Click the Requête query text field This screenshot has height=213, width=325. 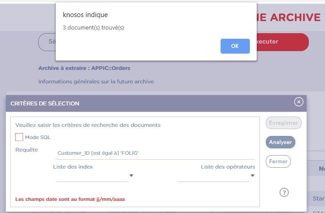[x=155, y=153]
